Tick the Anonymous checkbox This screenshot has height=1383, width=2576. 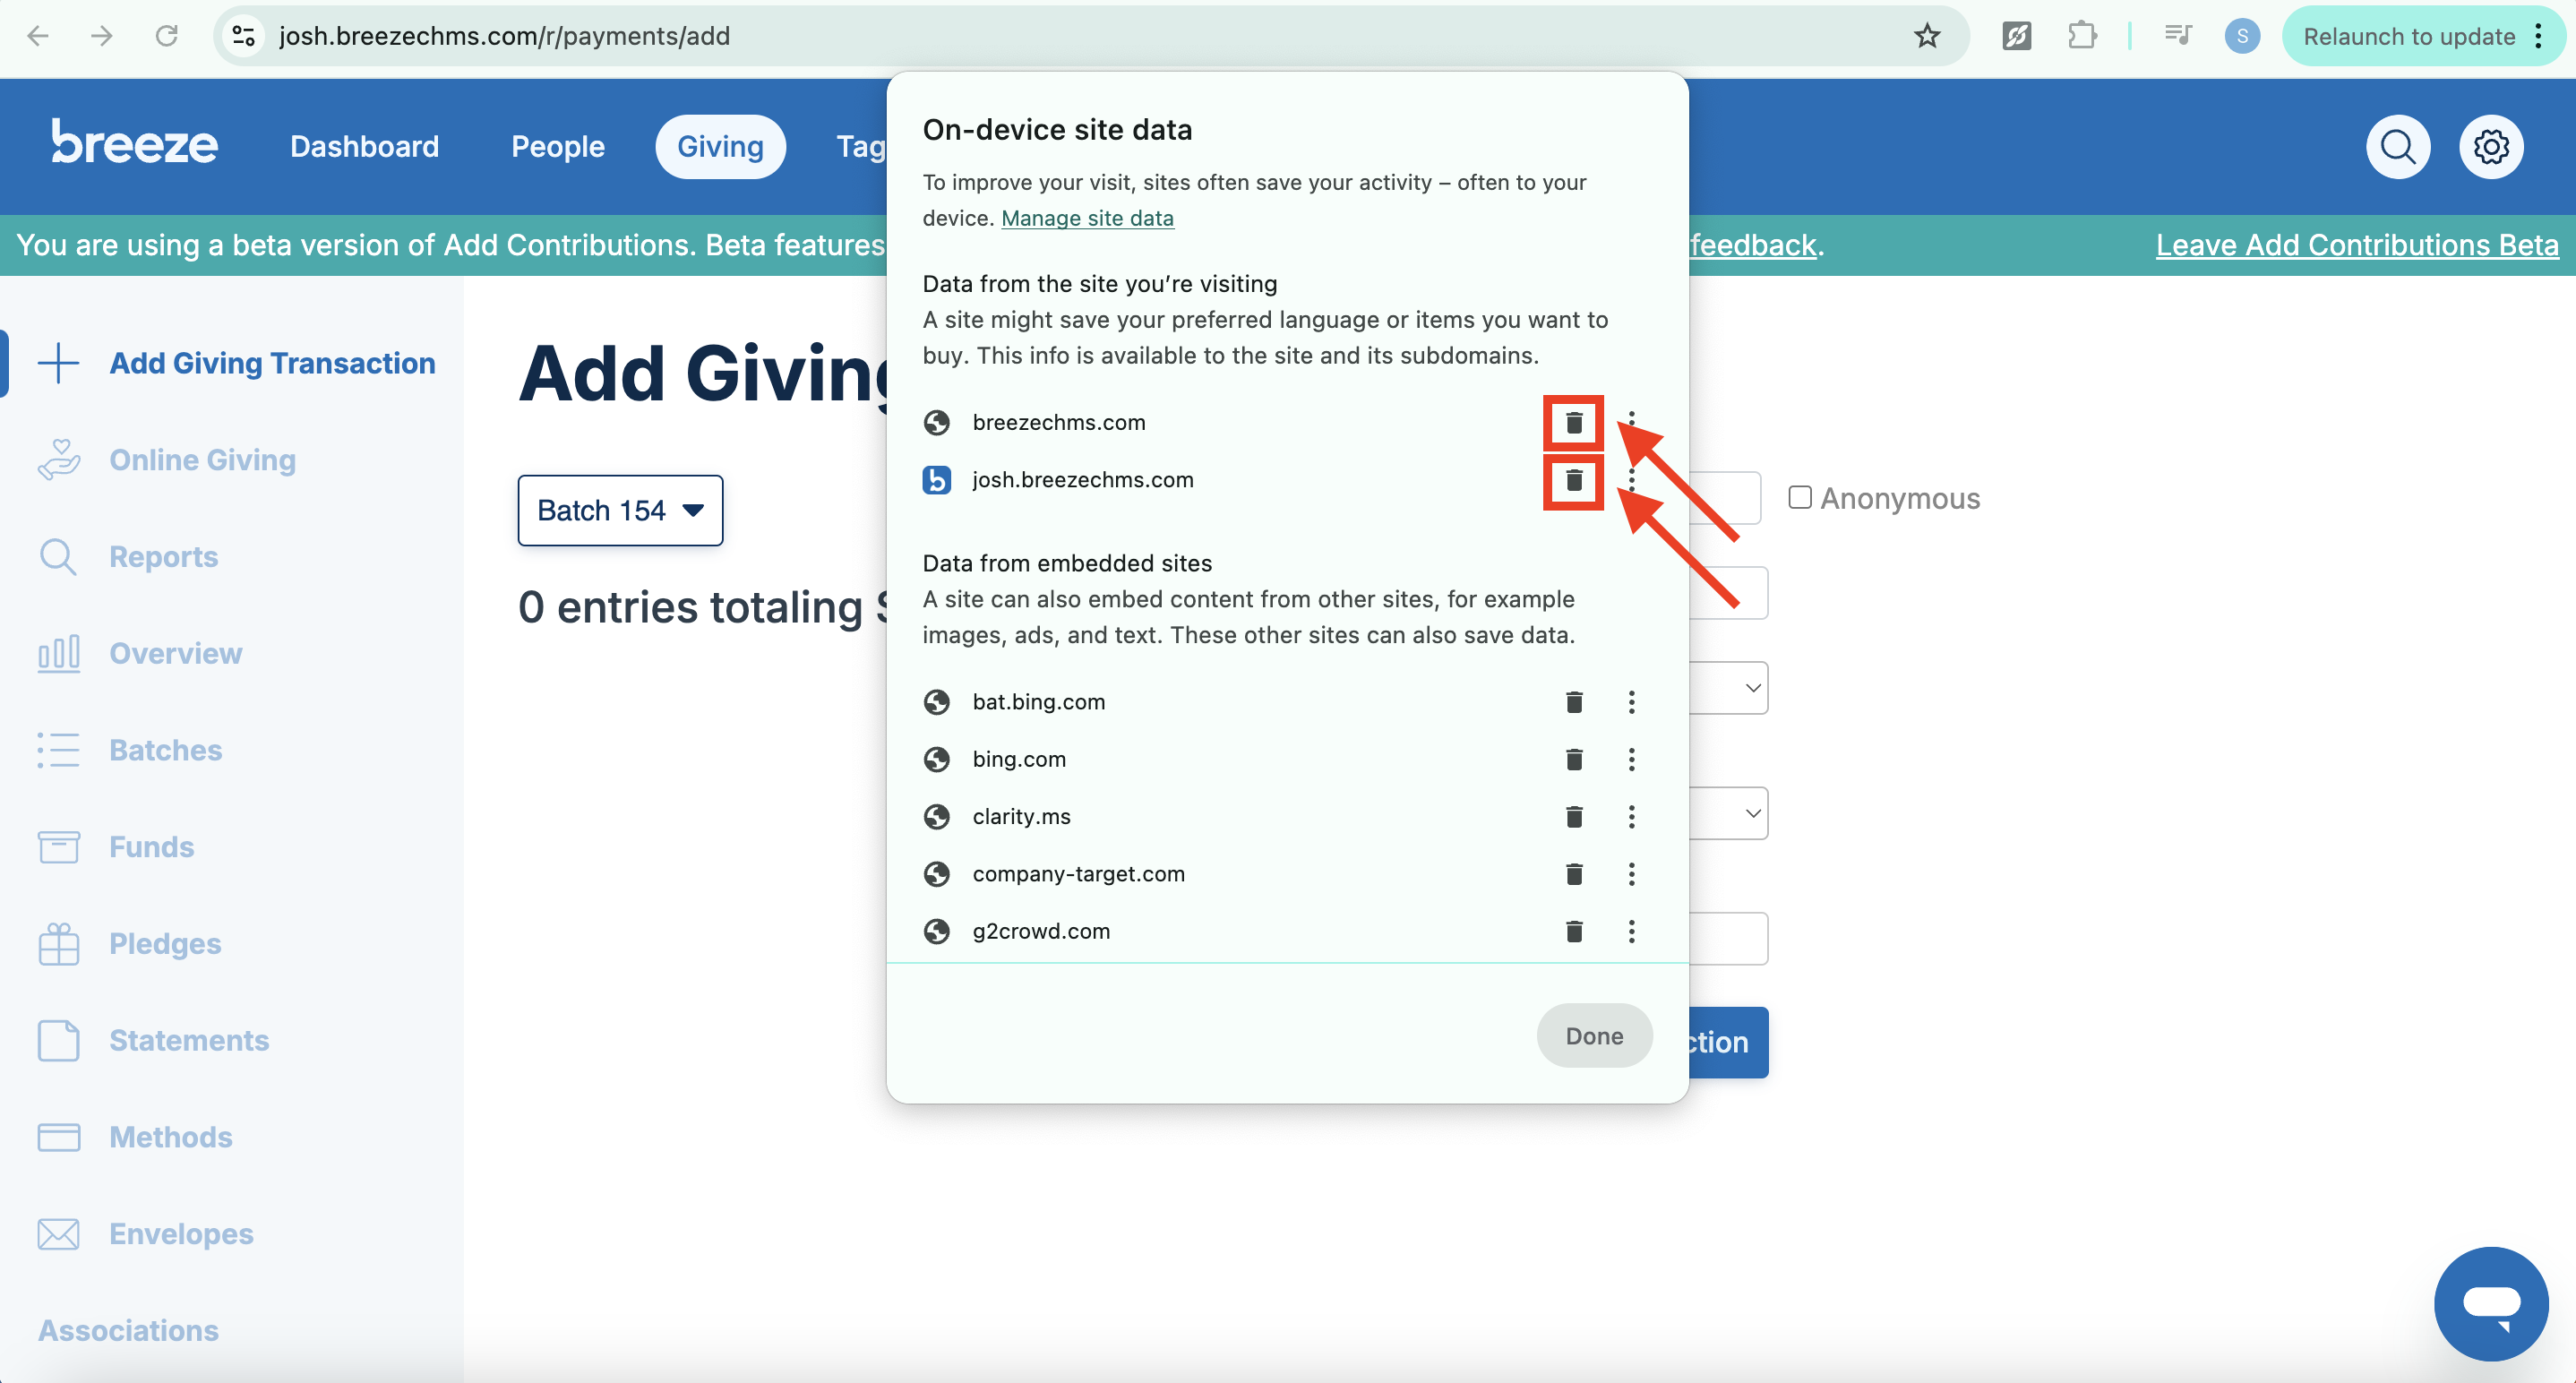pos(1799,497)
